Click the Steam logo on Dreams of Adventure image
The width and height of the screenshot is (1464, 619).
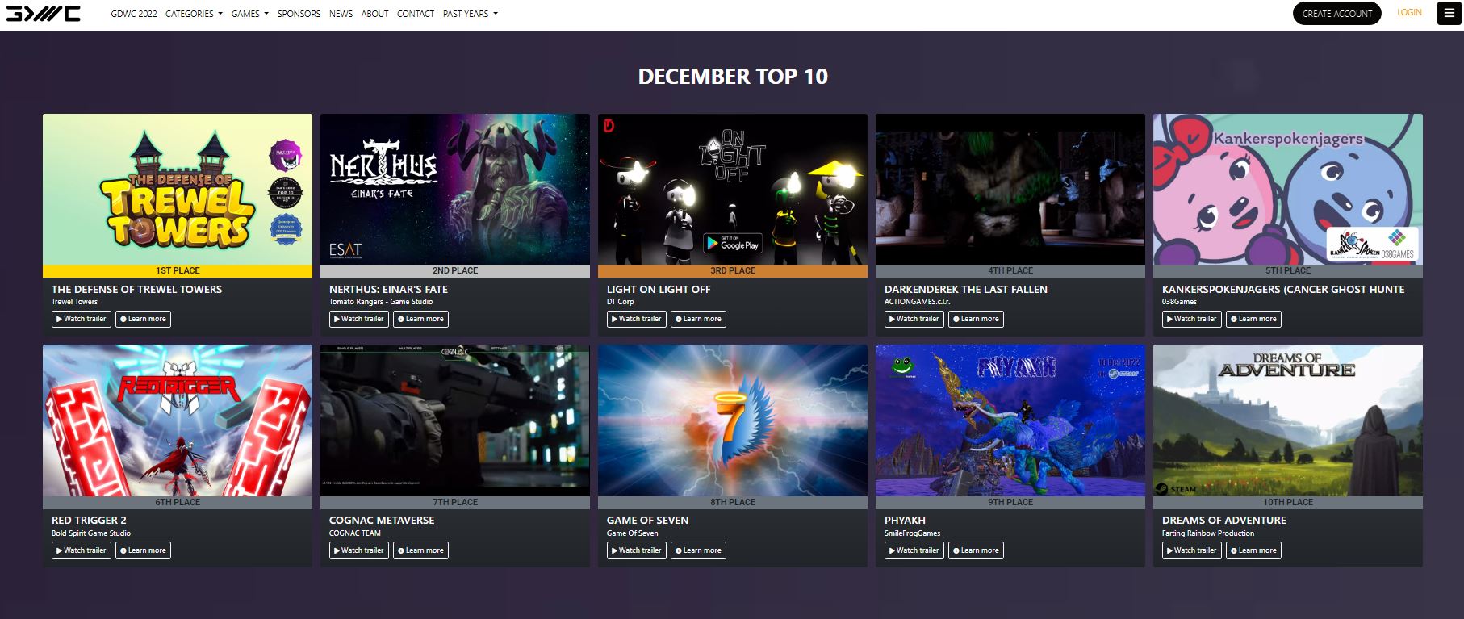[1174, 489]
